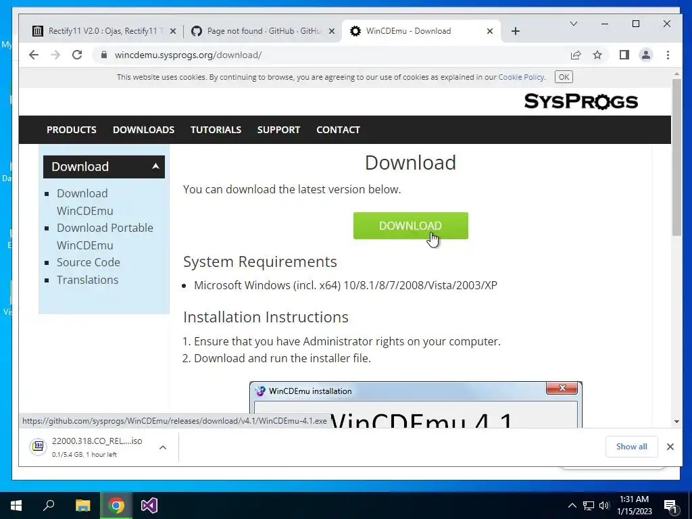This screenshot has height=519, width=692.
Task: Click the vertical page scrollbar thumb
Action: [x=676, y=157]
